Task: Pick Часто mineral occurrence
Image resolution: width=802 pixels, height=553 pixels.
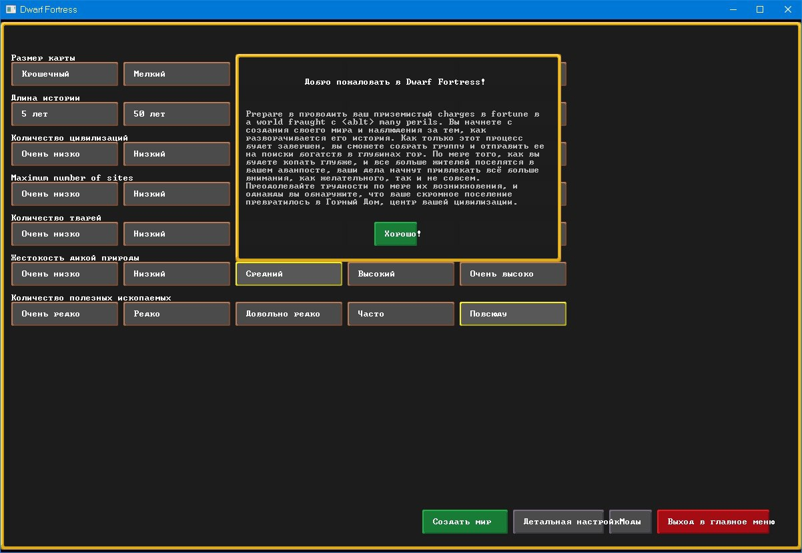Action: point(401,314)
